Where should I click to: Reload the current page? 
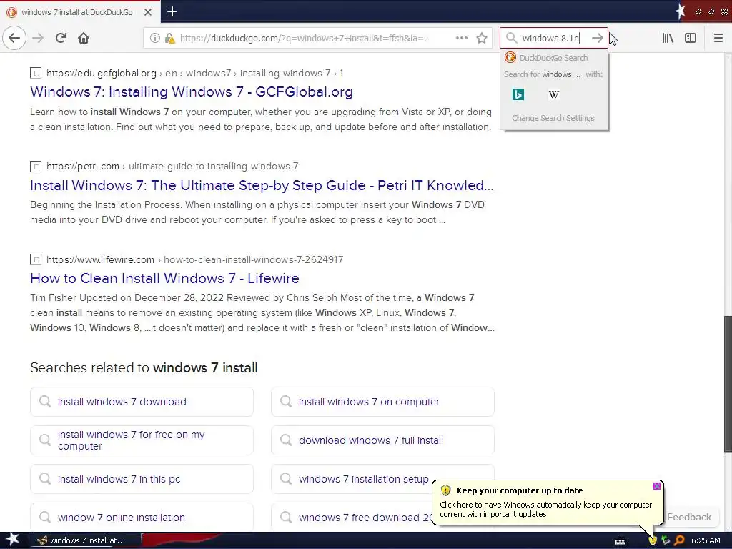click(61, 38)
